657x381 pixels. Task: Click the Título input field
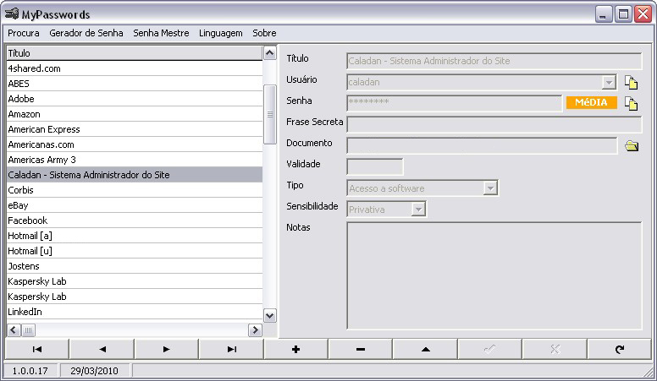(x=494, y=61)
